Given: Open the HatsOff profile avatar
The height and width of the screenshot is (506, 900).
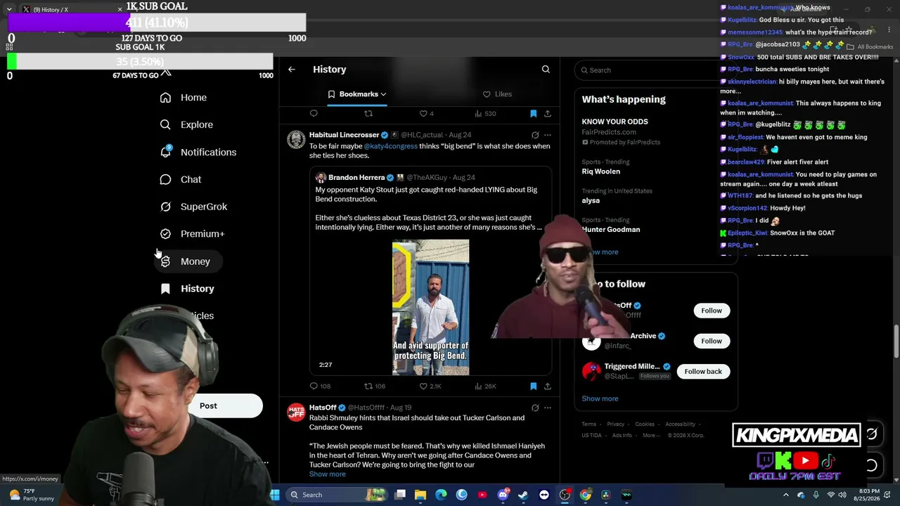Looking at the screenshot, I should click(296, 412).
